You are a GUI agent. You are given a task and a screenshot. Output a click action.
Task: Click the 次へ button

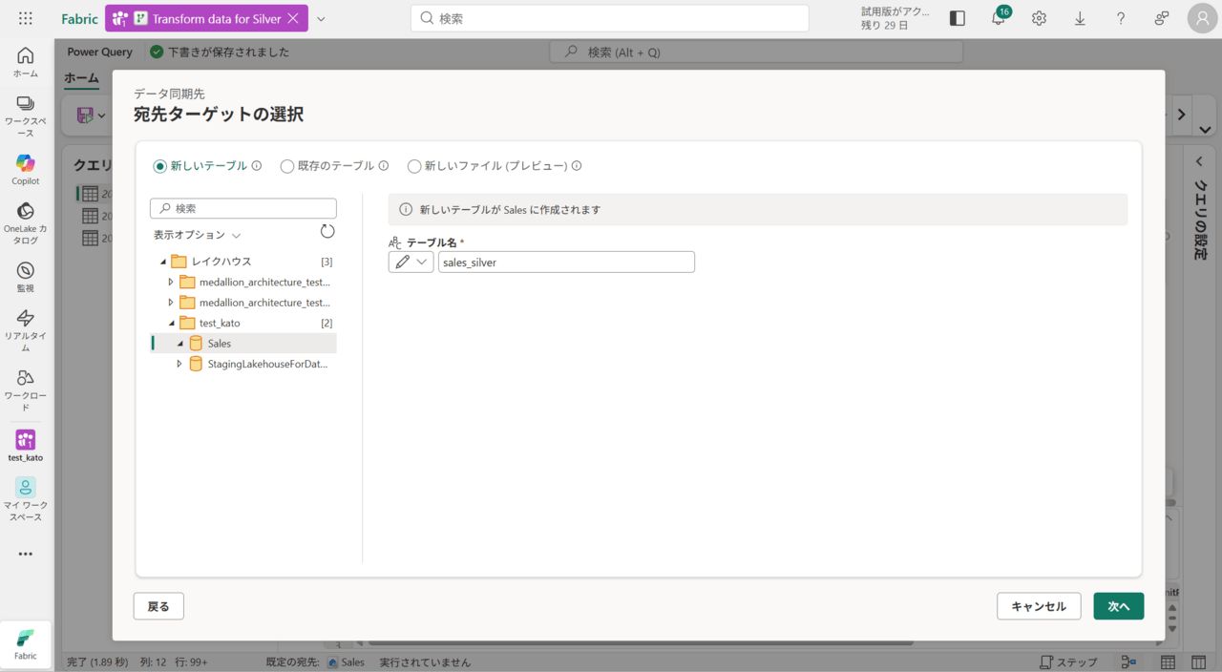pyautogui.click(x=1118, y=606)
